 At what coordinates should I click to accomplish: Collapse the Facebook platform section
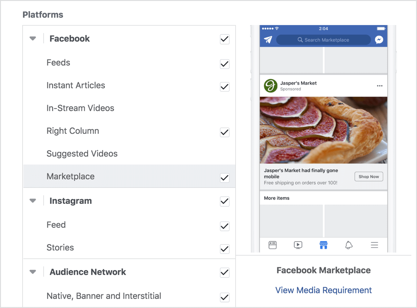point(33,39)
